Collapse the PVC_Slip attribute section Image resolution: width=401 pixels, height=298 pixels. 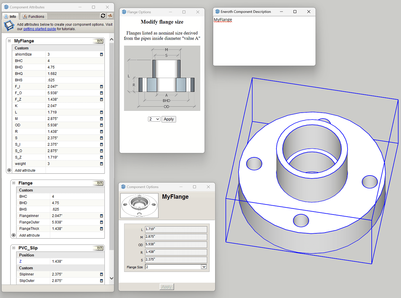click(x=13, y=248)
